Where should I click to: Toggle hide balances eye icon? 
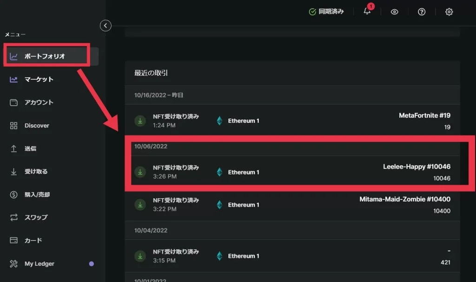[394, 12]
